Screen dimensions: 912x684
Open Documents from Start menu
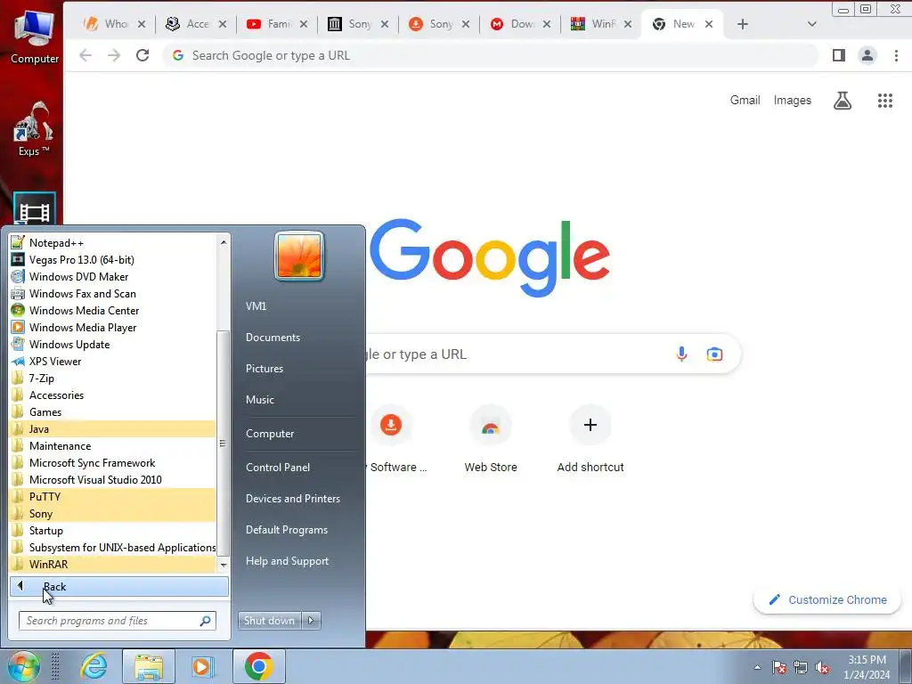(273, 338)
